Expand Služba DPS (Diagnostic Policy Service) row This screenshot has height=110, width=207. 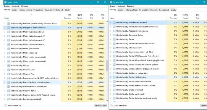coord(111,56)
